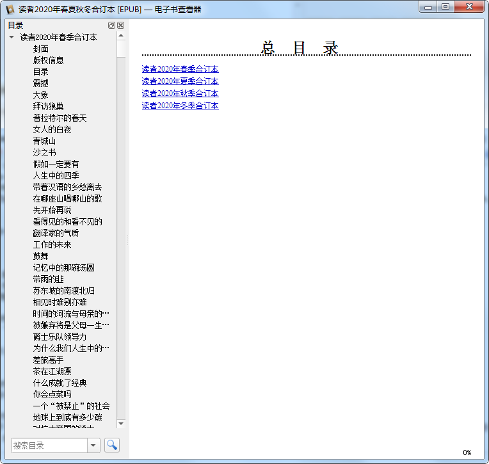The width and height of the screenshot is (489, 464).
Task: Open 带着汉语的乡愁离去
Action: click(68, 187)
